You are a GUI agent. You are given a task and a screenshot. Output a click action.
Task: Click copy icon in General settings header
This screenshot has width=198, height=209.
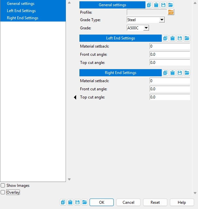149,5
